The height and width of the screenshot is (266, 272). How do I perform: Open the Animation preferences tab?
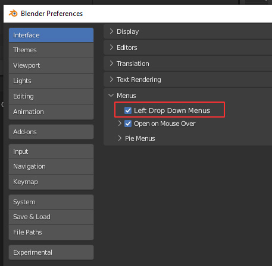pos(51,112)
